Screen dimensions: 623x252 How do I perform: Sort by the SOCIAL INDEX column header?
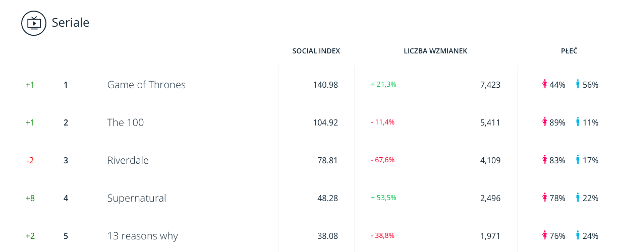[316, 51]
